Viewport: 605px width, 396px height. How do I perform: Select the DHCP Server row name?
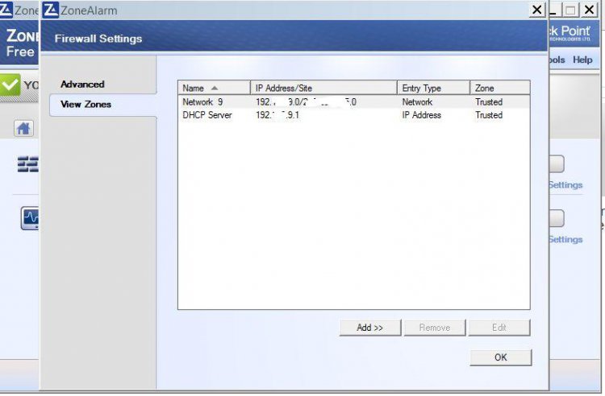(207, 115)
